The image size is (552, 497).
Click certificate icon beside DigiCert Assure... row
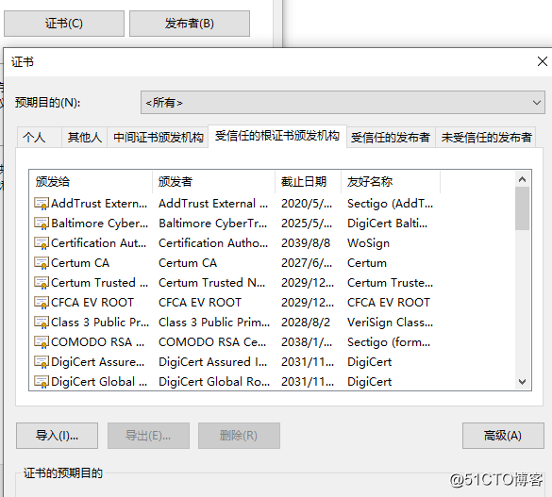[x=42, y=362]
